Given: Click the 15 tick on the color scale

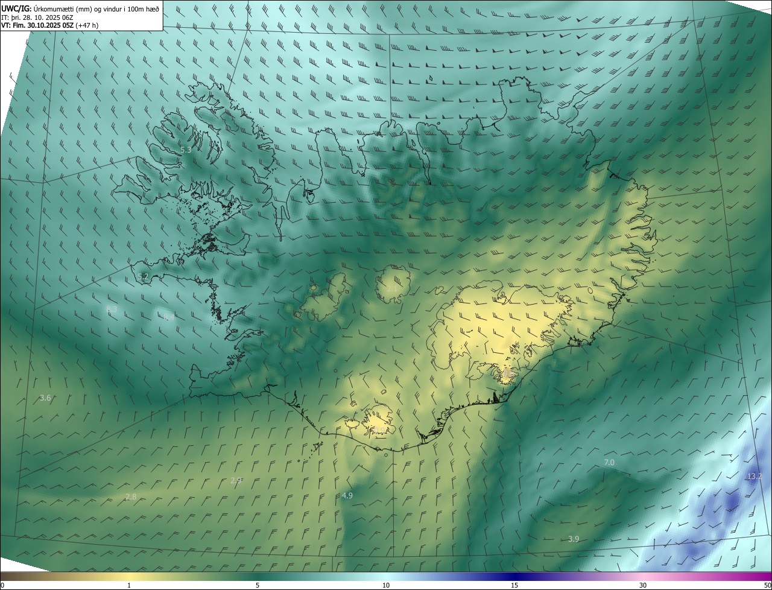Looking at the screenshot, I should pyautogui.click(x=514, y=585).
